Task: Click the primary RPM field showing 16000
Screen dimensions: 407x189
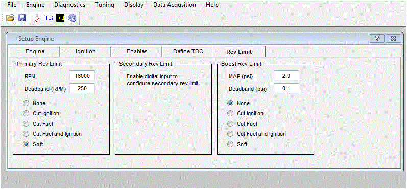Action: click(x=82, y=76)
